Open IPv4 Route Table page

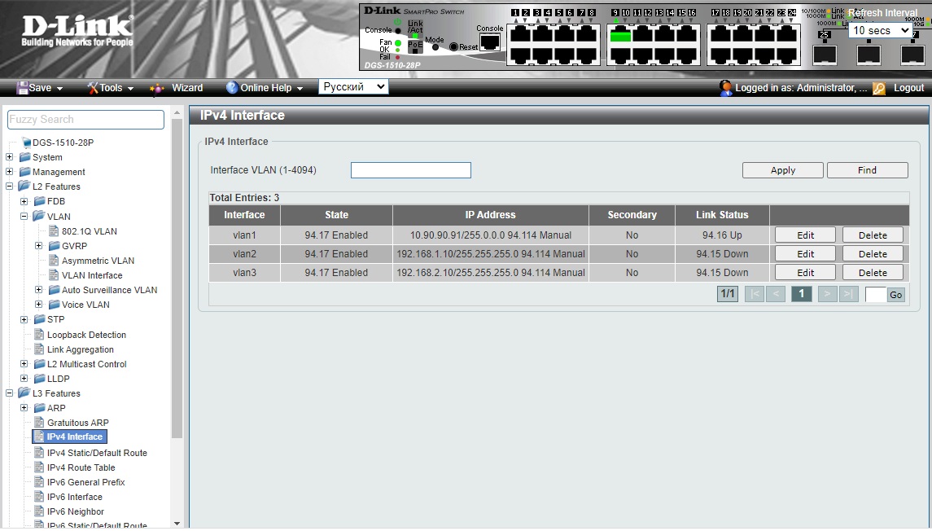pyautogui.click(x=81, y=467)
